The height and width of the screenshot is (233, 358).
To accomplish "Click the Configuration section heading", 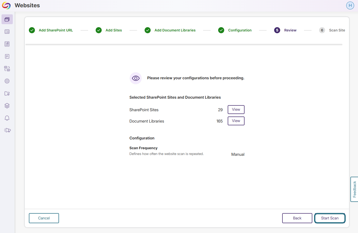I will tap(142, 138).
